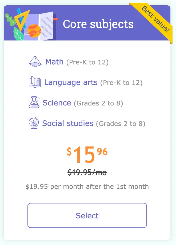Click the yellow triangle ruler graphic
Image resolution: width=176 pixels, height=245 pixels.
pyautogui.click(x=22, y=20)
